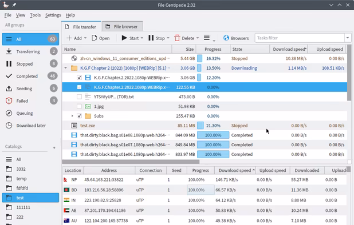The width and height of the screenshot is (354, 225).
Task: Click progress bar of test.exe task
Action: (x=213, y=126)
